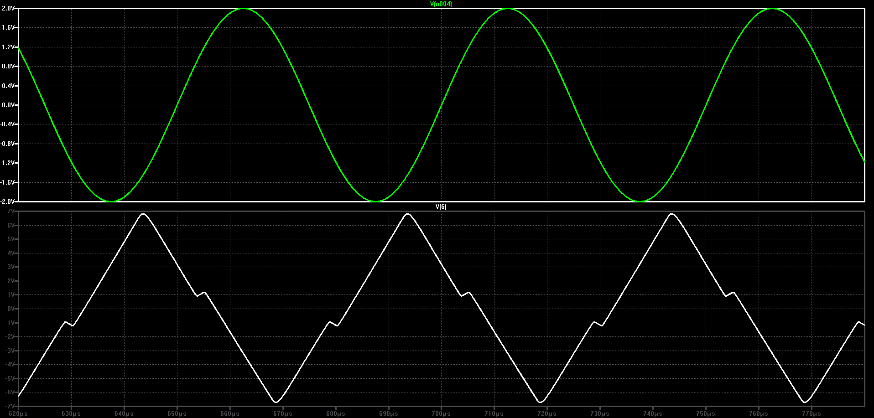This screenshot has width=874, height=418.
Task: Select the -6V axis value
Action: tap(10, 392)
